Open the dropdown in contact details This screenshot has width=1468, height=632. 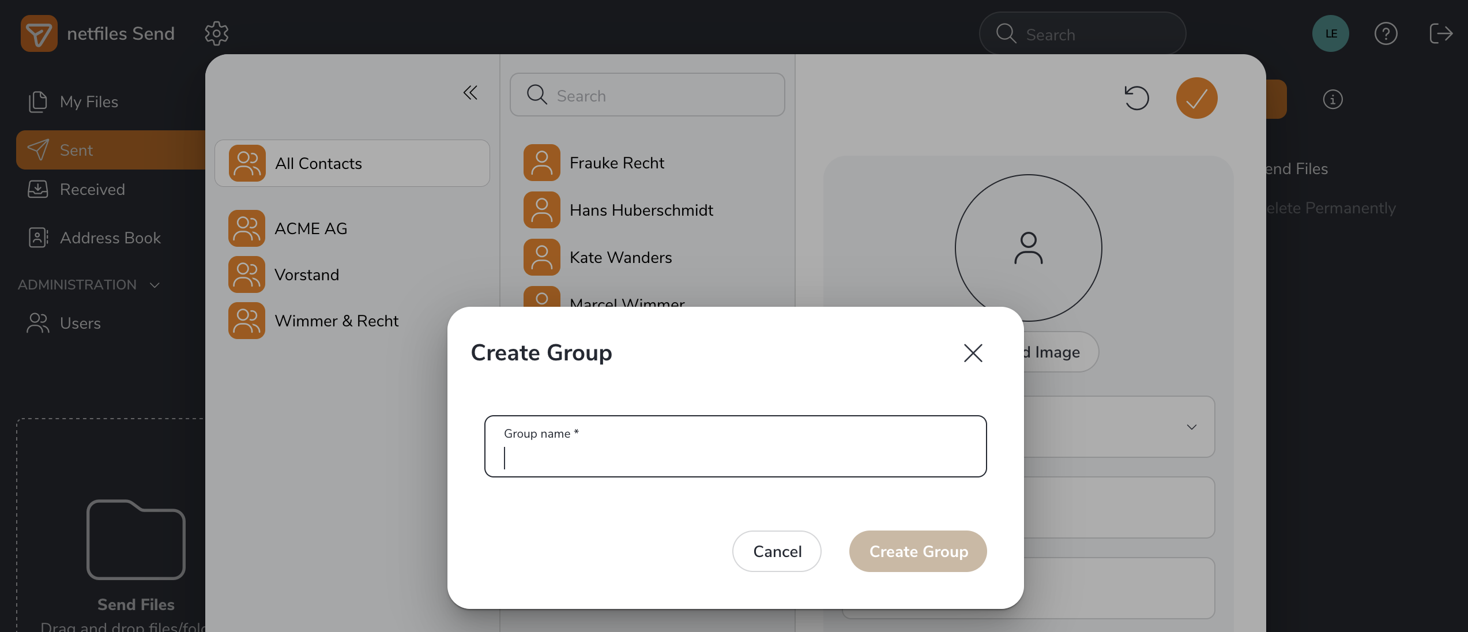[1191, 427]
